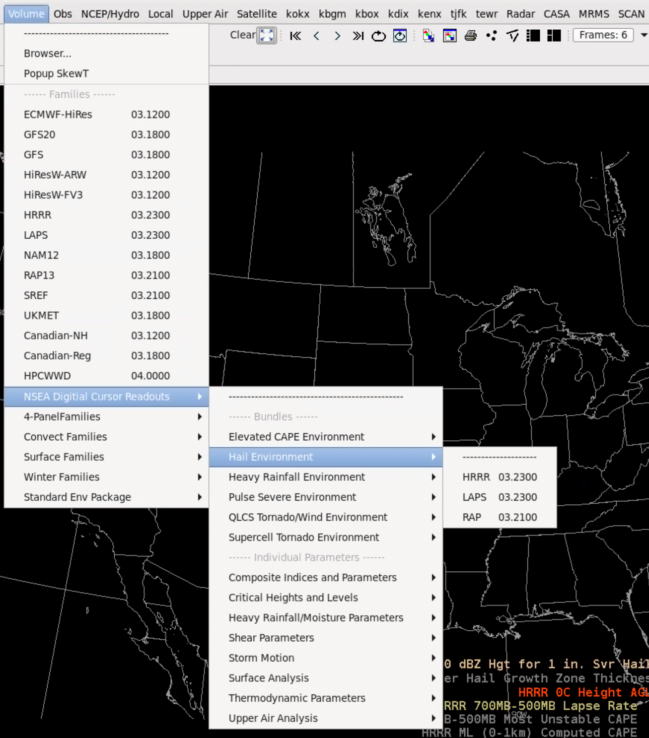The image size is (649, 738).
Task: Expand Pulse Severe Environment bundle
Action: [326, 497]
